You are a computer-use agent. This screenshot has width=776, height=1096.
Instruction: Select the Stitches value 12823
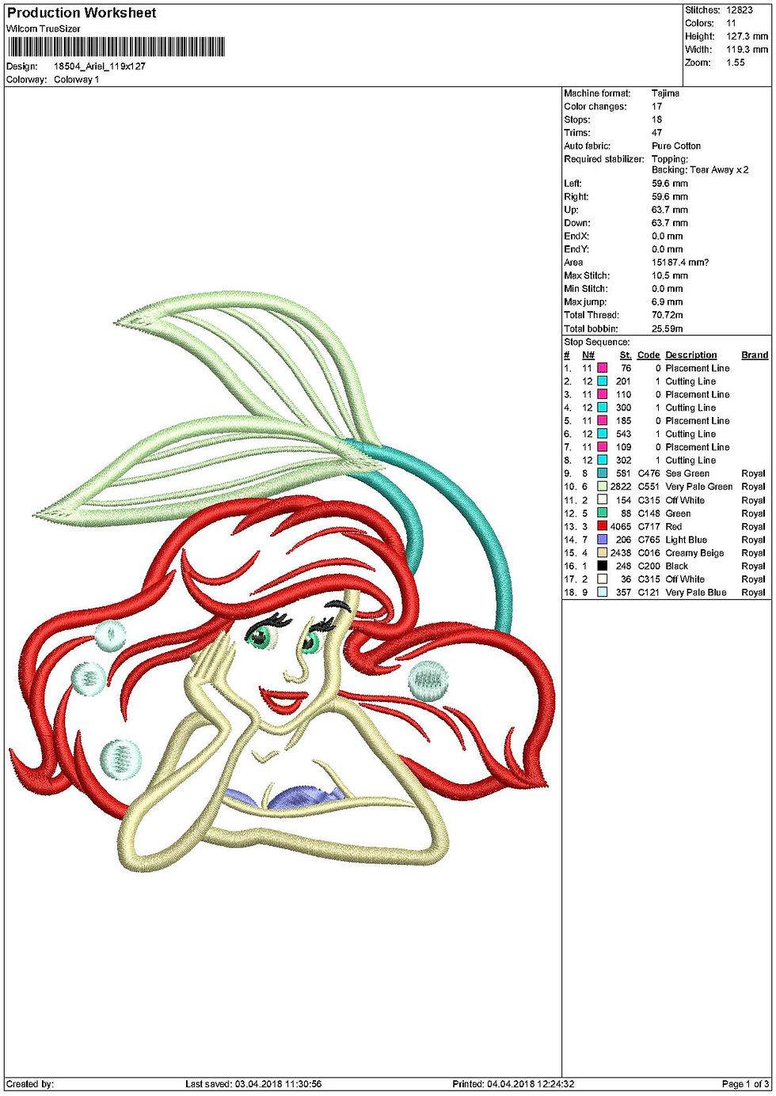[x=740, y=10]
